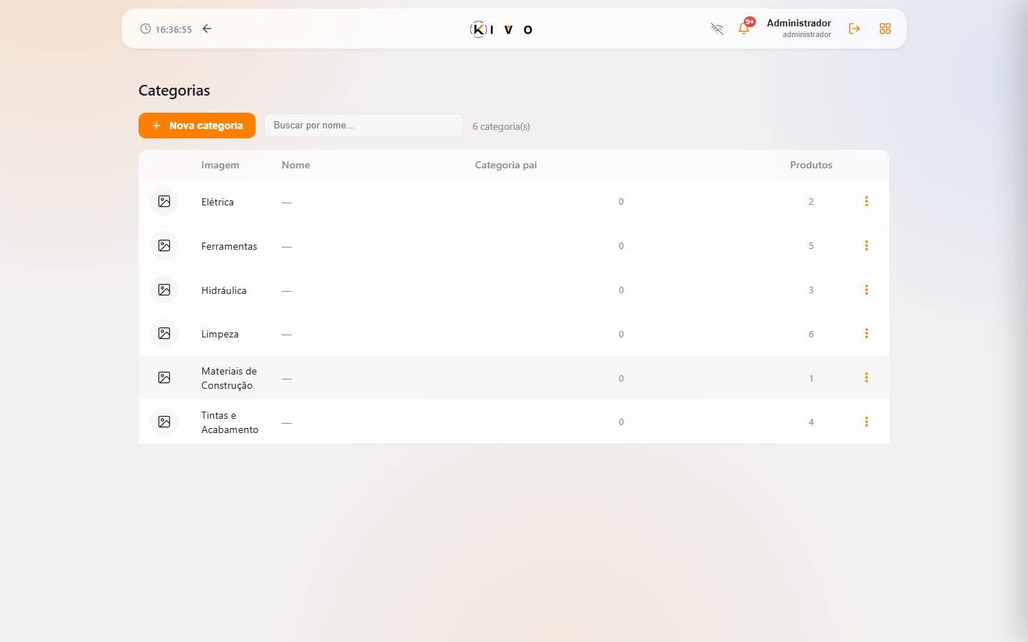Screen dimensions: 1028x642
Task: Click the Produtos column header
Action: (x=811, y=165)
